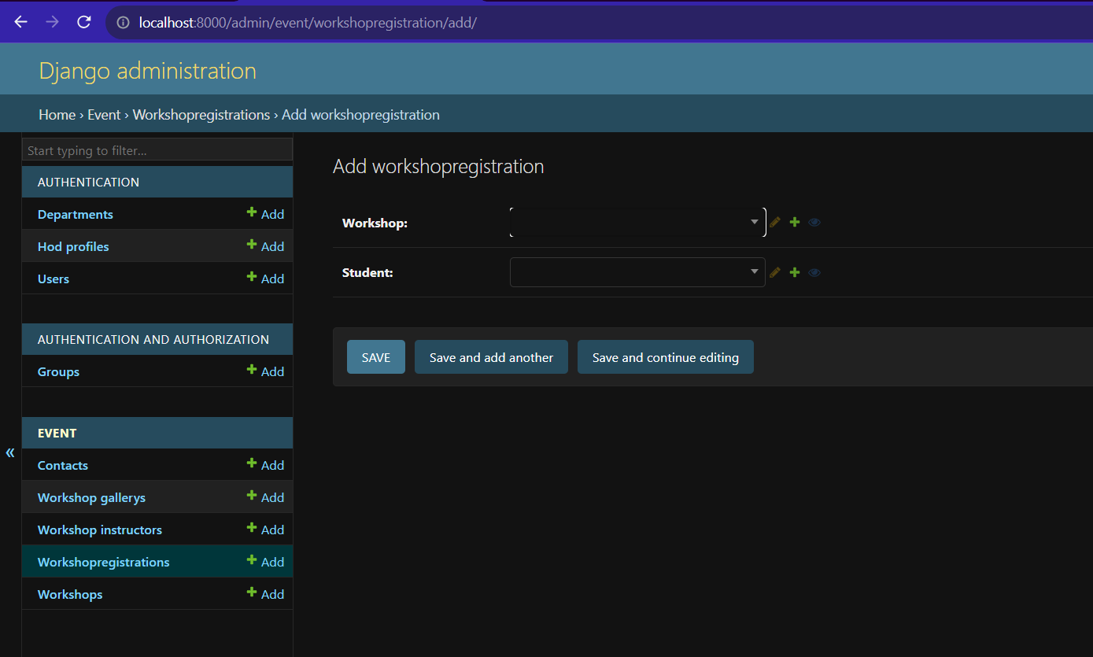The image size is (1093, 657).
Task: Click the Add link for Workshop instructors
Action: [265, 530]
